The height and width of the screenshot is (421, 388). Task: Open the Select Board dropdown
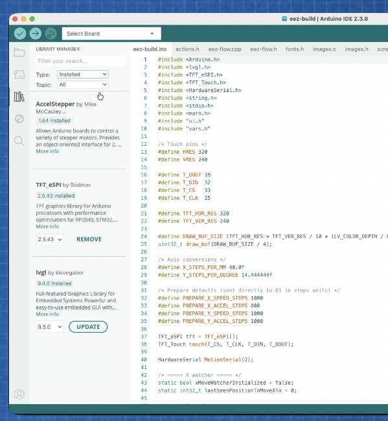111,34
